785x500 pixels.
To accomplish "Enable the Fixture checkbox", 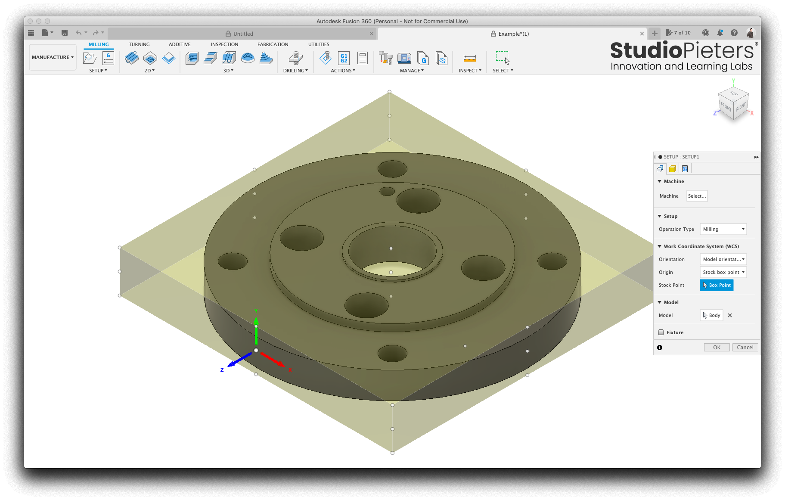I will (x=661, y=332).
